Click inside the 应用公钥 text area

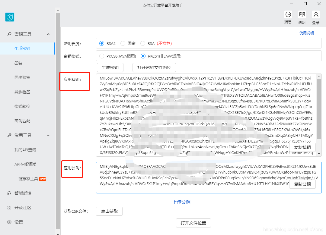209,178
